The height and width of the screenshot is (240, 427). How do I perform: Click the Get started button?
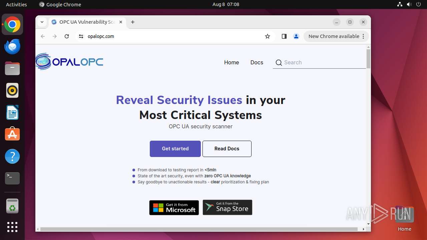pyautogui.click(x=175, y=149)
